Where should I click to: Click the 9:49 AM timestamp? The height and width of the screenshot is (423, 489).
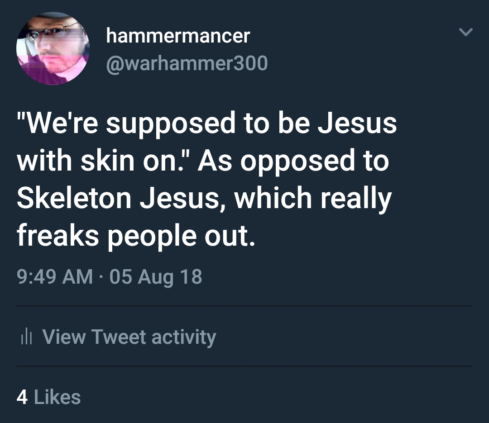(54, 276)
